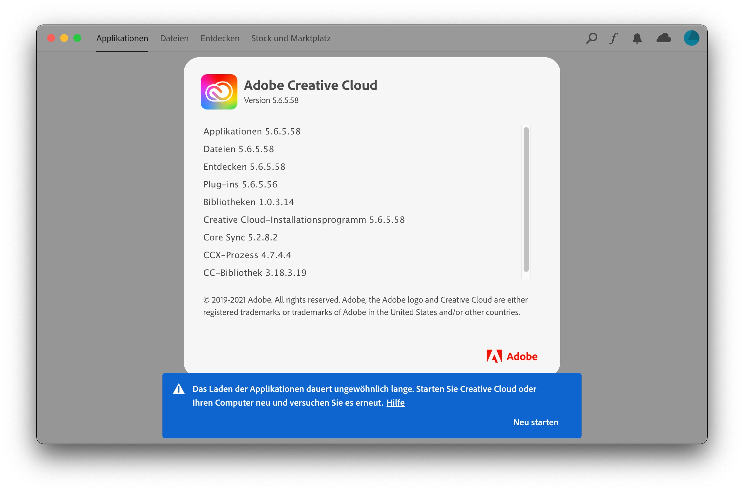Click the cloud sync status icon
Screen dimensions: 744x492
click(664, 38)
